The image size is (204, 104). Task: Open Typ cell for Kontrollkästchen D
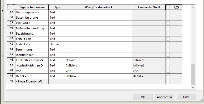[57, 65]
